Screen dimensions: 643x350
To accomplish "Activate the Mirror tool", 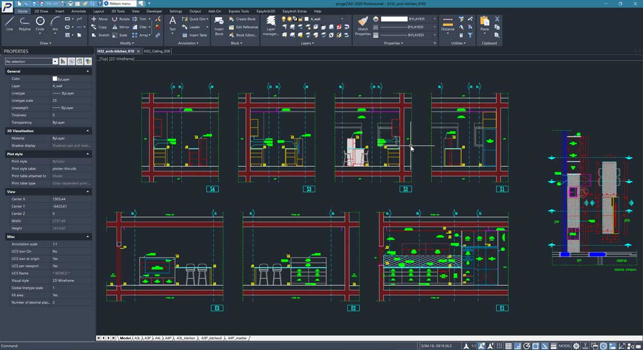I will pyautogui.click(x=121, y=27).
